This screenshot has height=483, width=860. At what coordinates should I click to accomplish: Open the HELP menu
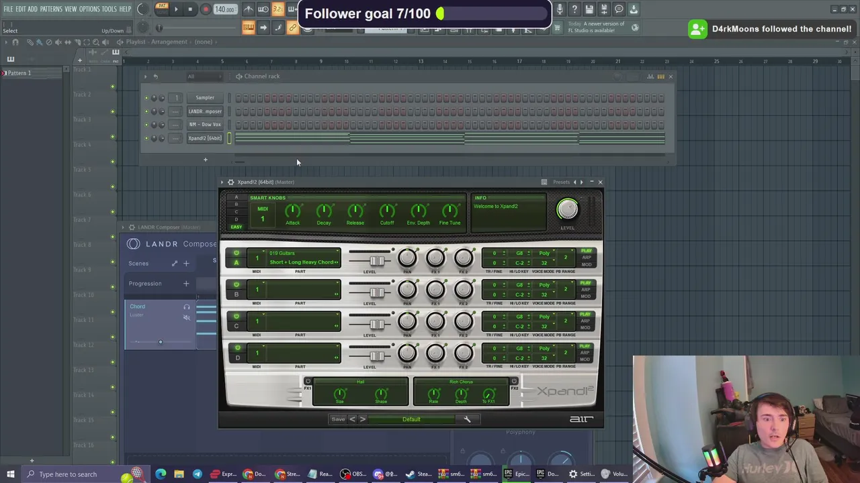tap(125, 9)
